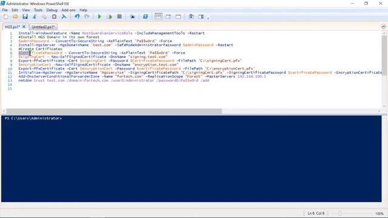Image resolution: width=388 pixels, height=218 pixels.
Task: Run the script with green play button
Action: [x=99, y=16]
